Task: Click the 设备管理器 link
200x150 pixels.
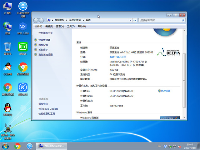Action: 44,40
